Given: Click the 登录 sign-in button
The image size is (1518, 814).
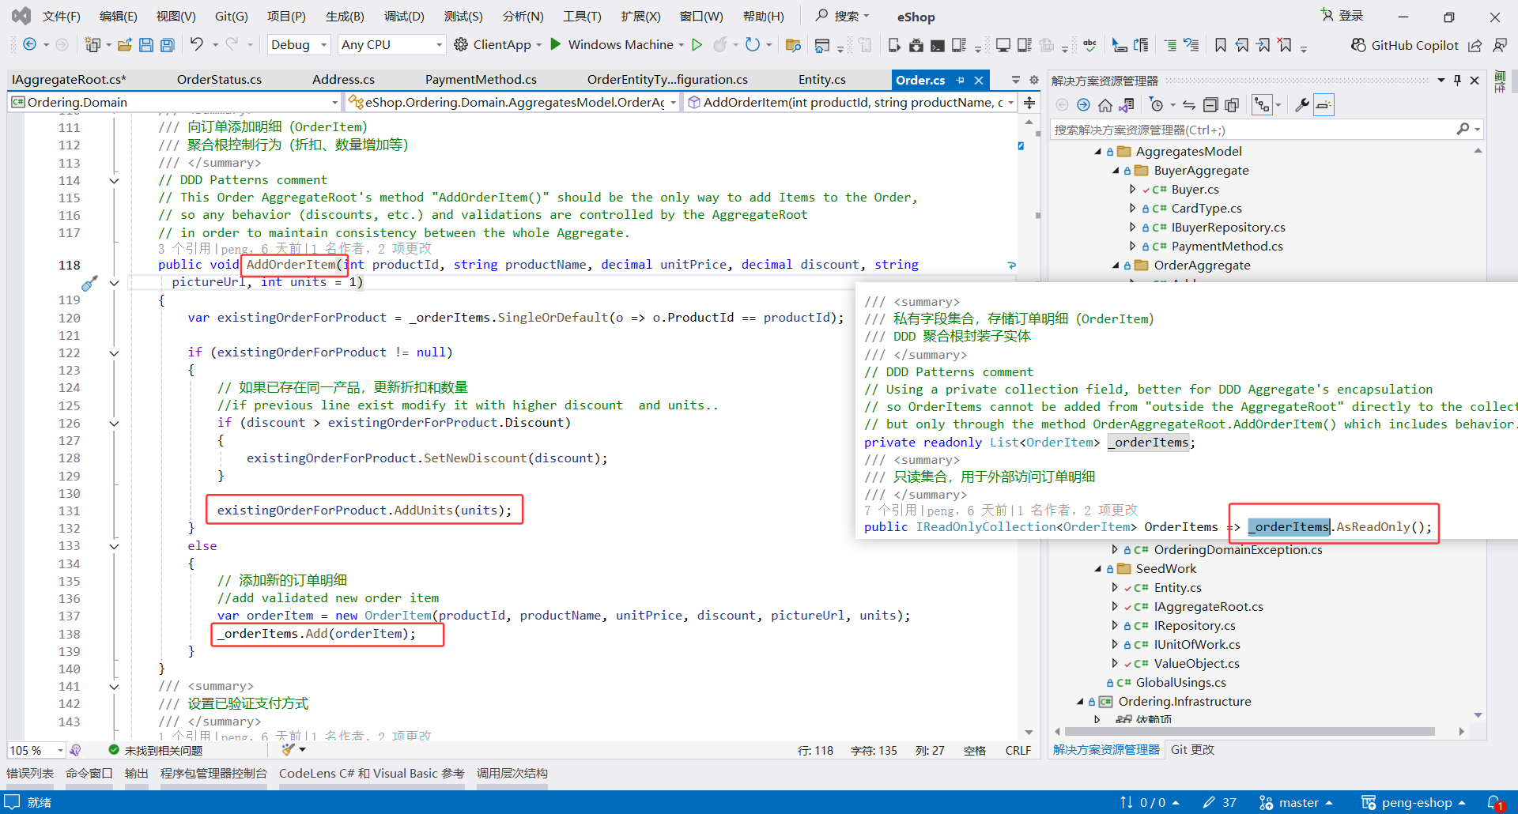Looking at the screenshot, I should tap(1342, 16).
